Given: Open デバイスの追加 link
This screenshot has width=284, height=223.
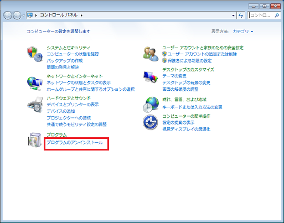Looking at the screenshot, I should pyautogui.click(x=61, y=111).
